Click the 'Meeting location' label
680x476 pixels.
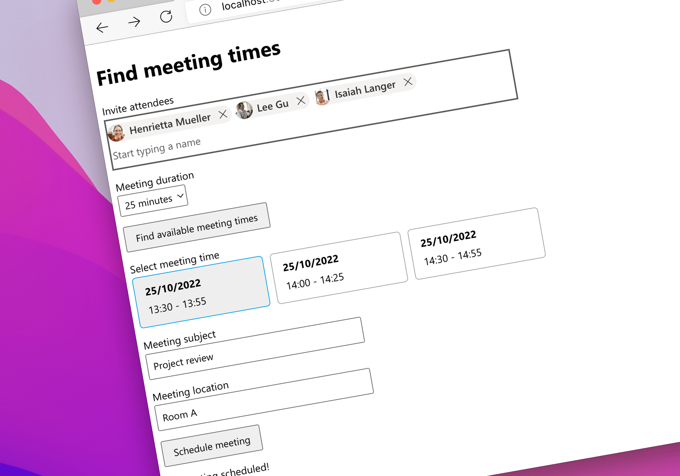click(x=191, y=391)
